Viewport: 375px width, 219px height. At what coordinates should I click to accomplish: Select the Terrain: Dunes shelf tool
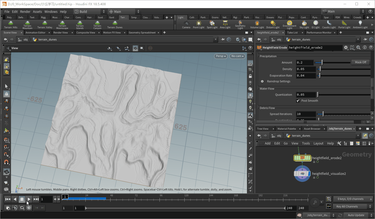(x=115, y=25)
